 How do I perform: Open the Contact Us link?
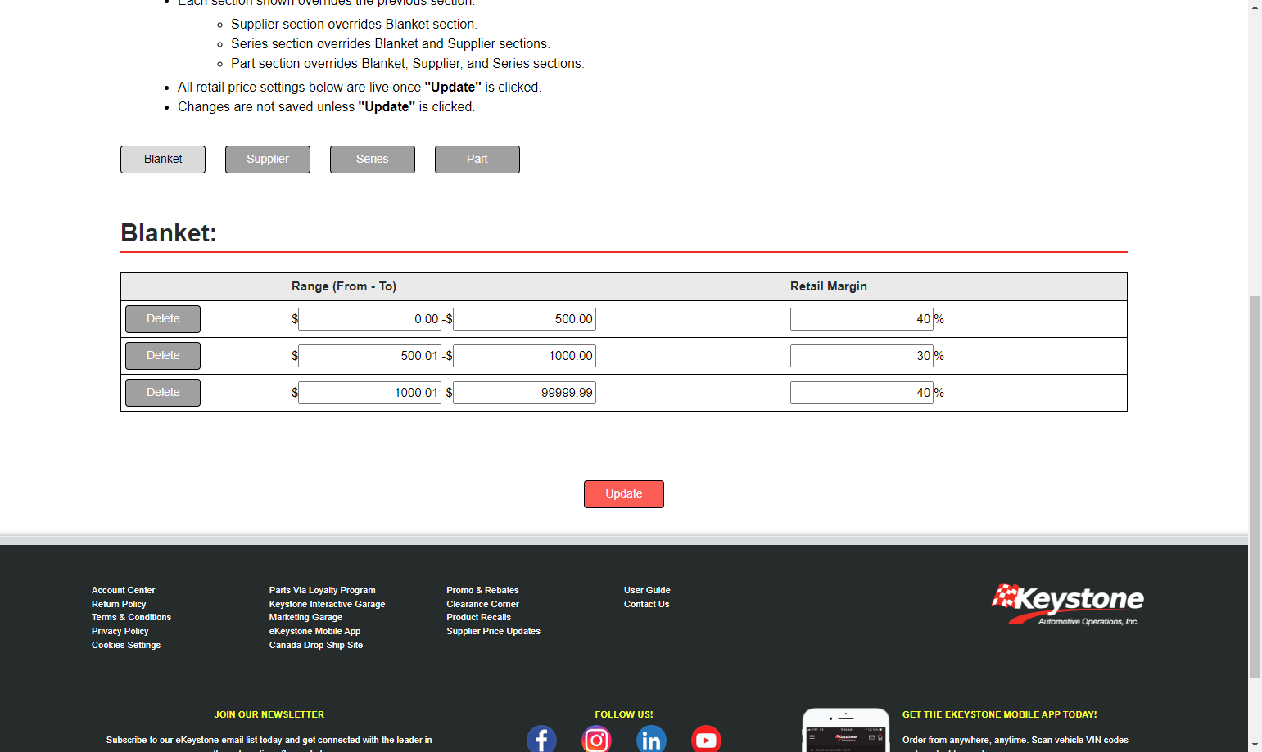point(646,604)
